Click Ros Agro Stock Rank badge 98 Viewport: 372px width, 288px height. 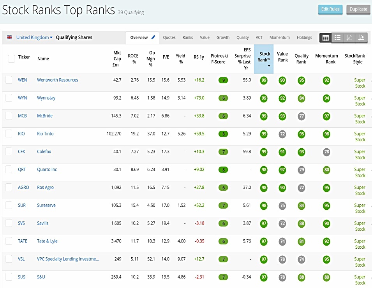pyautogui.click(x=264, y=188)
